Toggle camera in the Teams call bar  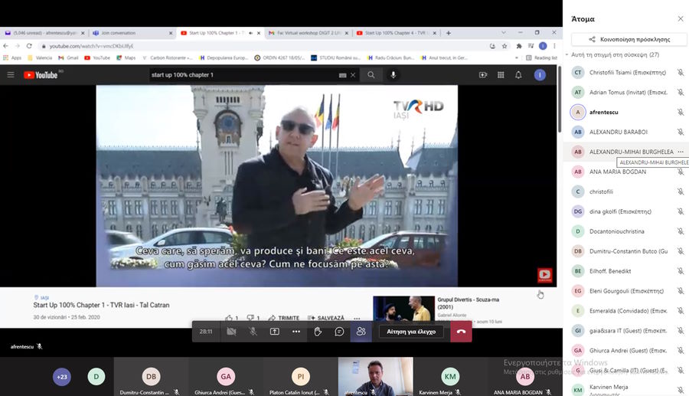pos(231,332)
